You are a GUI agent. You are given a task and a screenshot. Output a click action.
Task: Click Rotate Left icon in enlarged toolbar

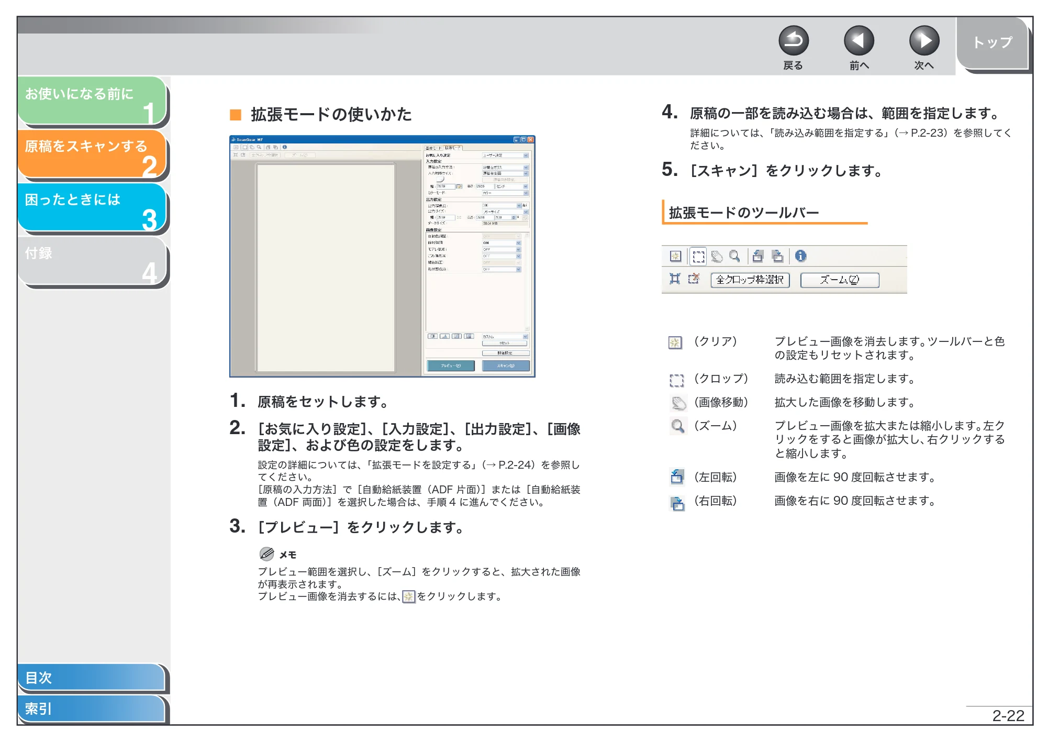coord(758,256)
